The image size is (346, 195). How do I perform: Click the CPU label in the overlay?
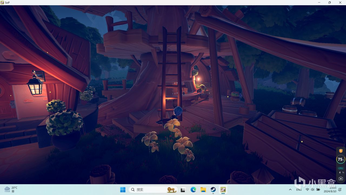click(x=341, y=168)
